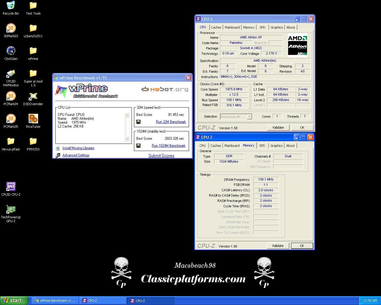Select the SPD tab in lower CPU-Z window

coord(262,146)
